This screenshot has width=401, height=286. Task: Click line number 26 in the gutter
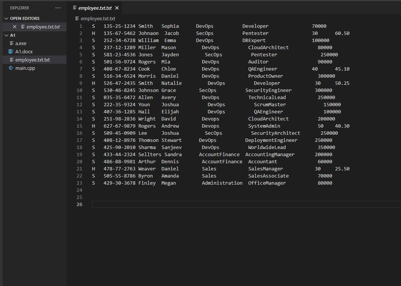[79, 204]
